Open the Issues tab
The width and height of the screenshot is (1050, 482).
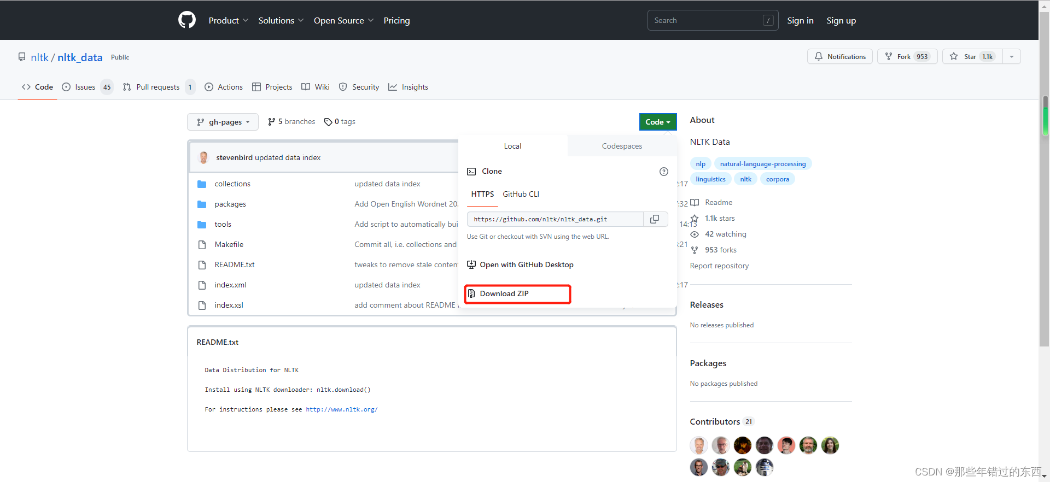click(87, 87)
